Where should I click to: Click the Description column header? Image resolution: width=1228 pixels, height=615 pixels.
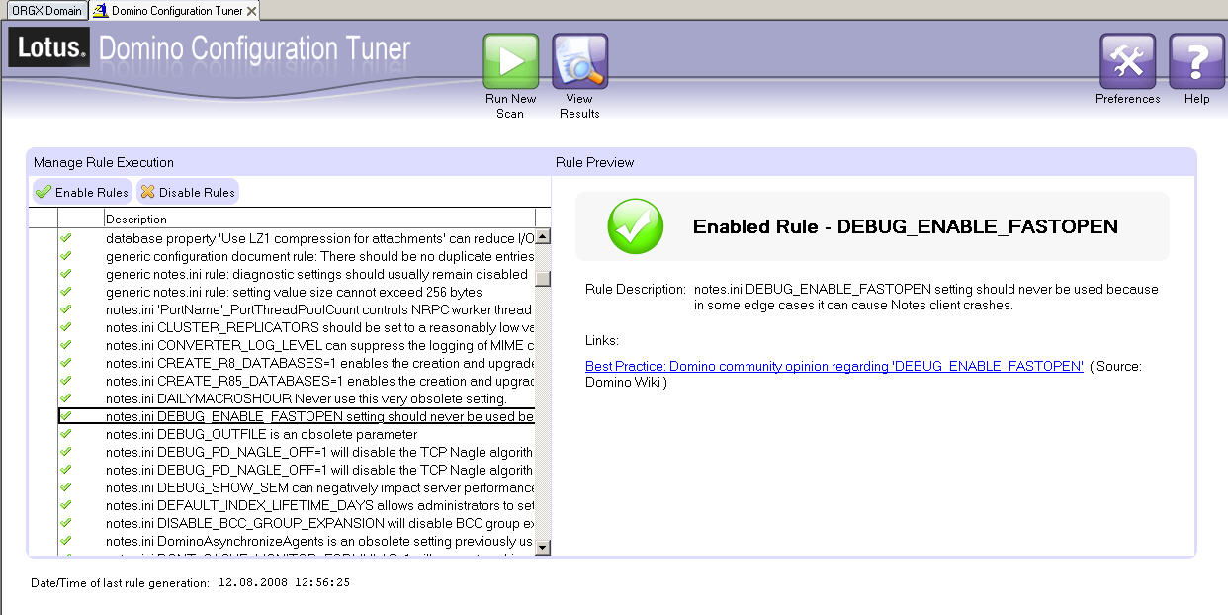coord(319,219)
